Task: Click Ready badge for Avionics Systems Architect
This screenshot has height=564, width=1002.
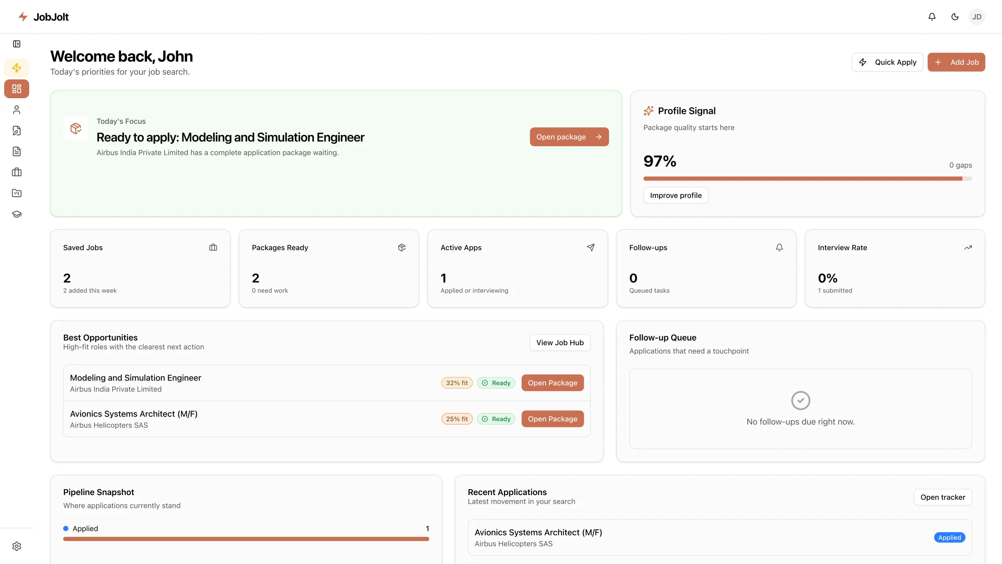Action: tap(496, 419)
